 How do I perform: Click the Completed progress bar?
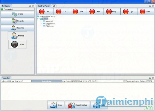47,81
